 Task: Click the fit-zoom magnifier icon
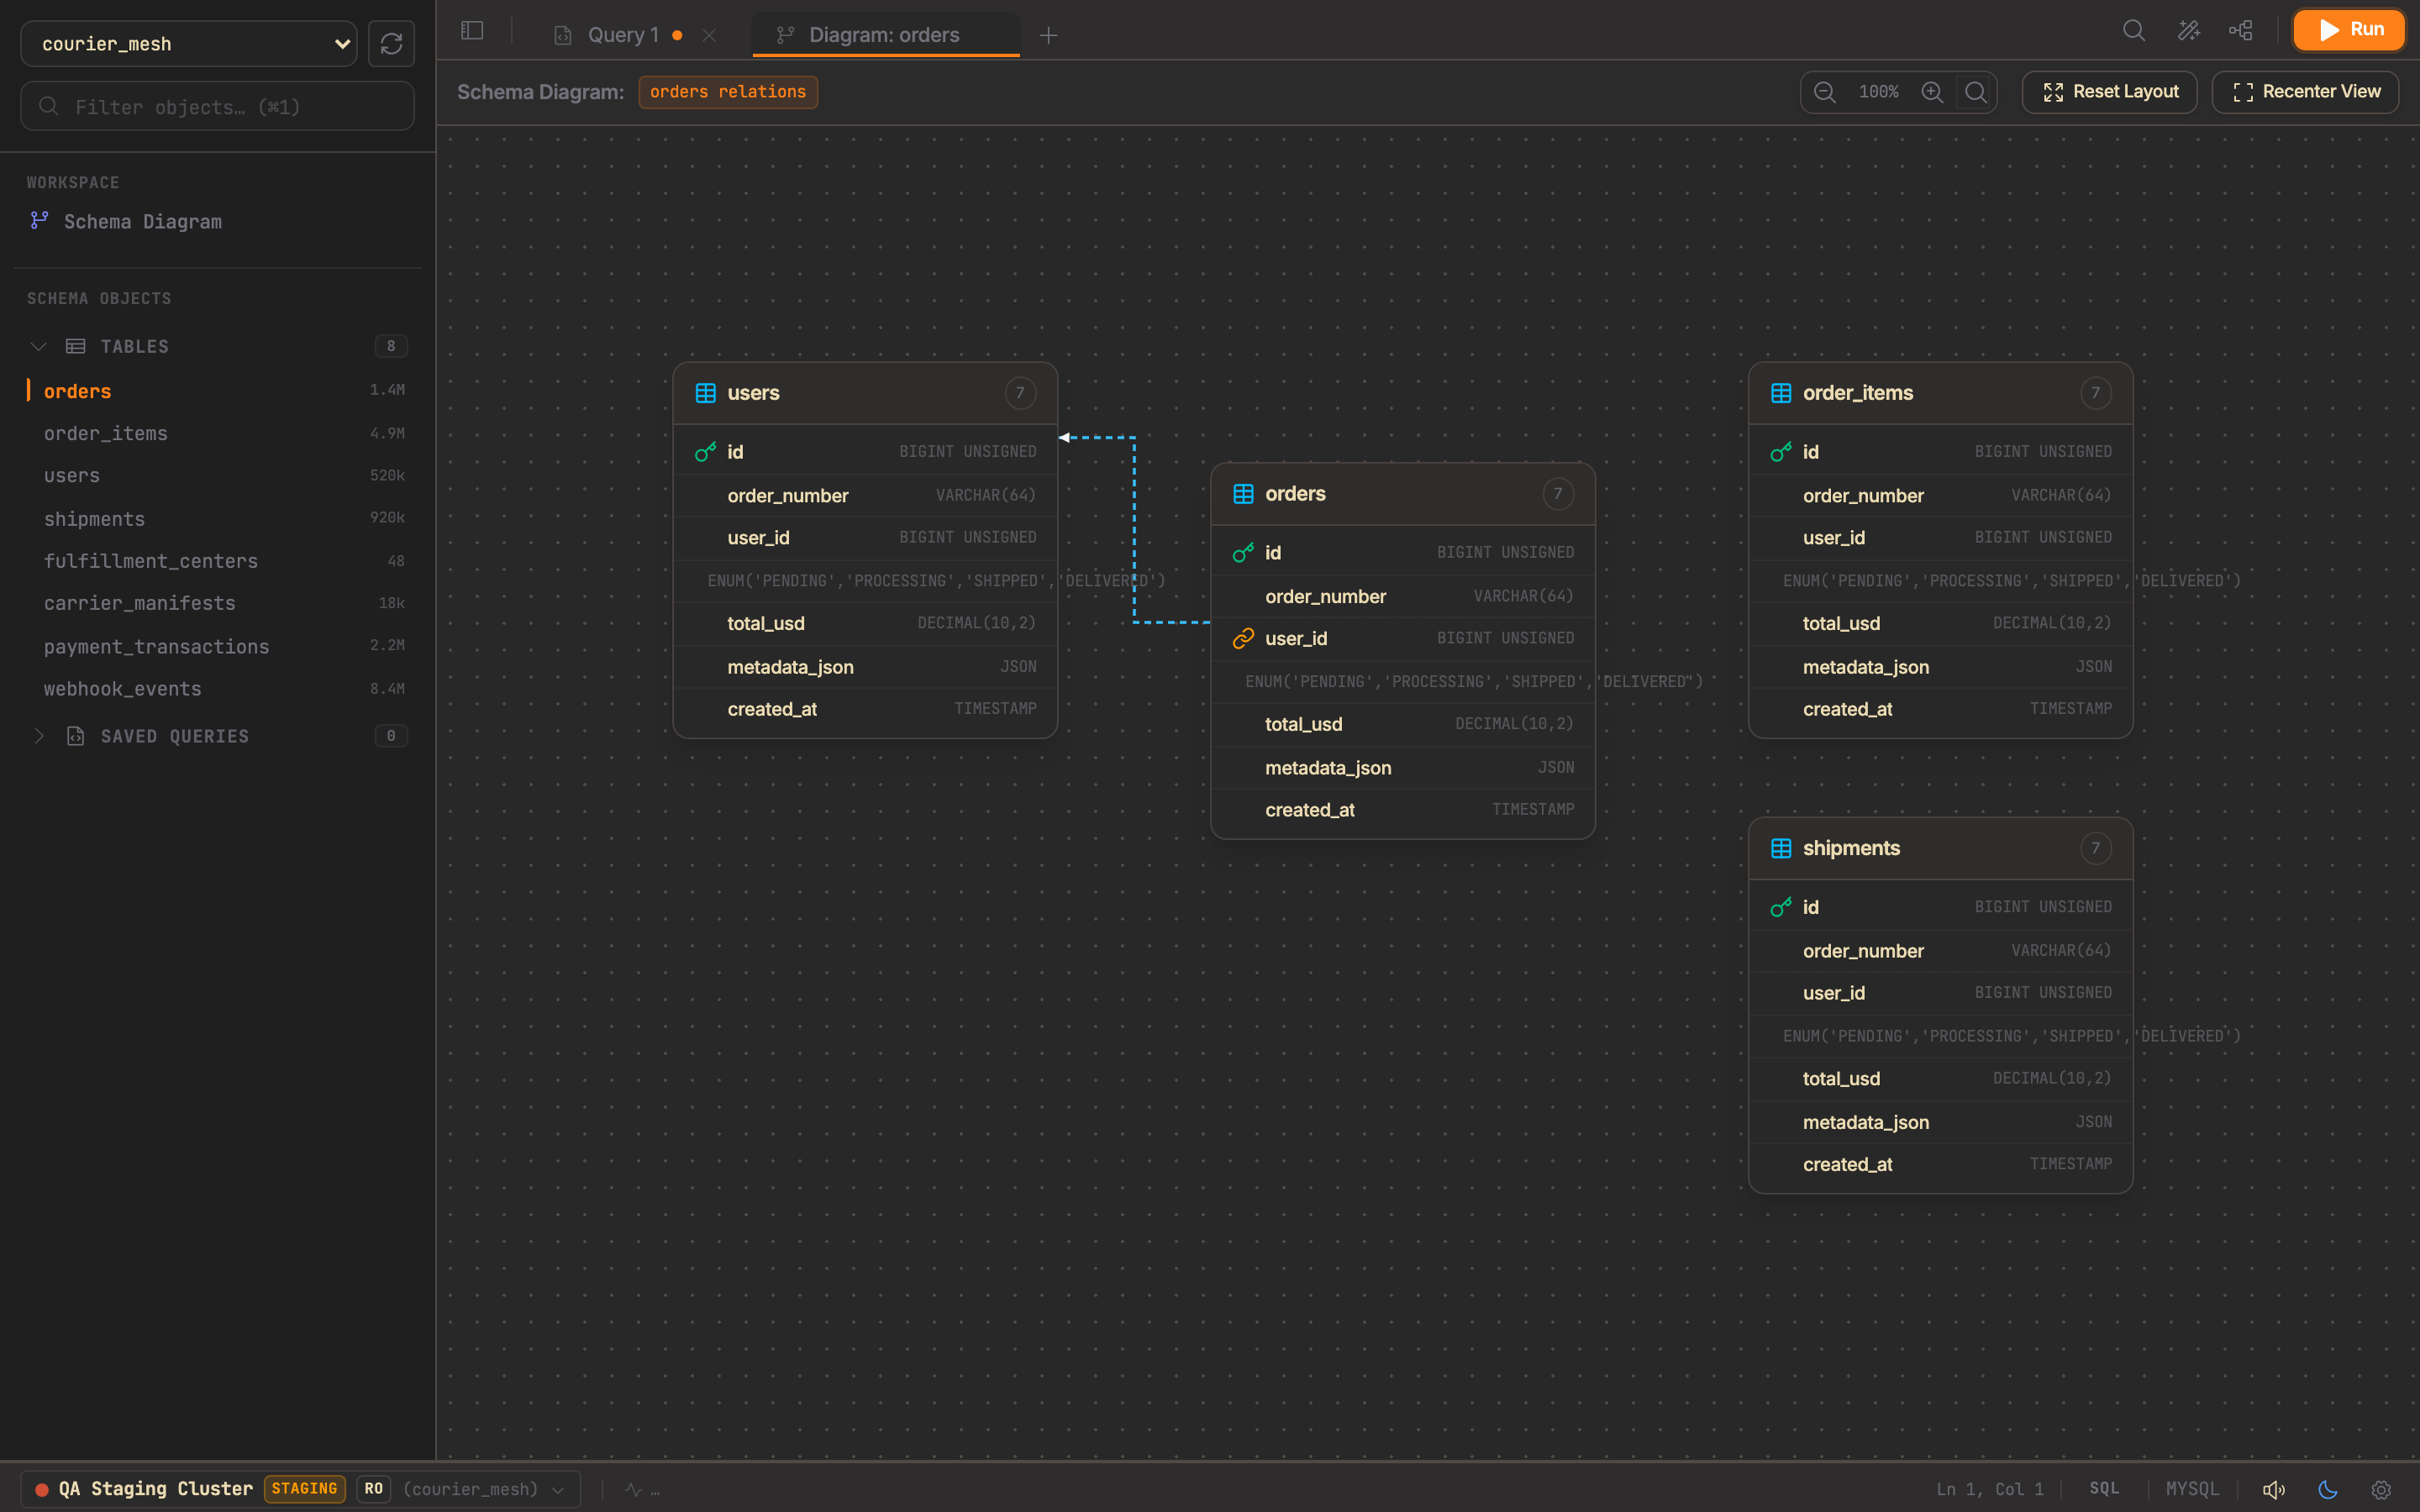[x=1975, y=92]
